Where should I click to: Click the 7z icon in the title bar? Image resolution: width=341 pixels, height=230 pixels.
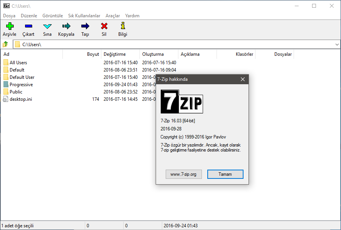coord(7,6)
